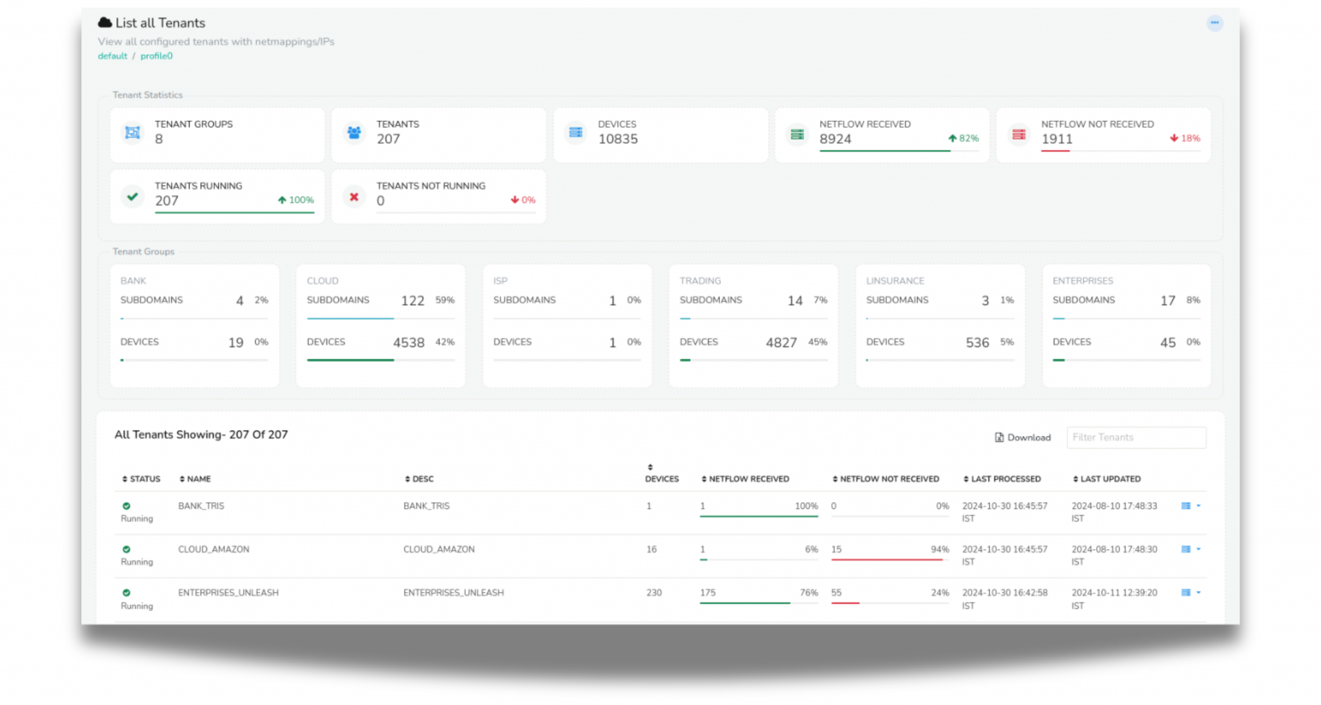Click the Download file icon
The image size is (1321, 705).
(x=999, y=437)
